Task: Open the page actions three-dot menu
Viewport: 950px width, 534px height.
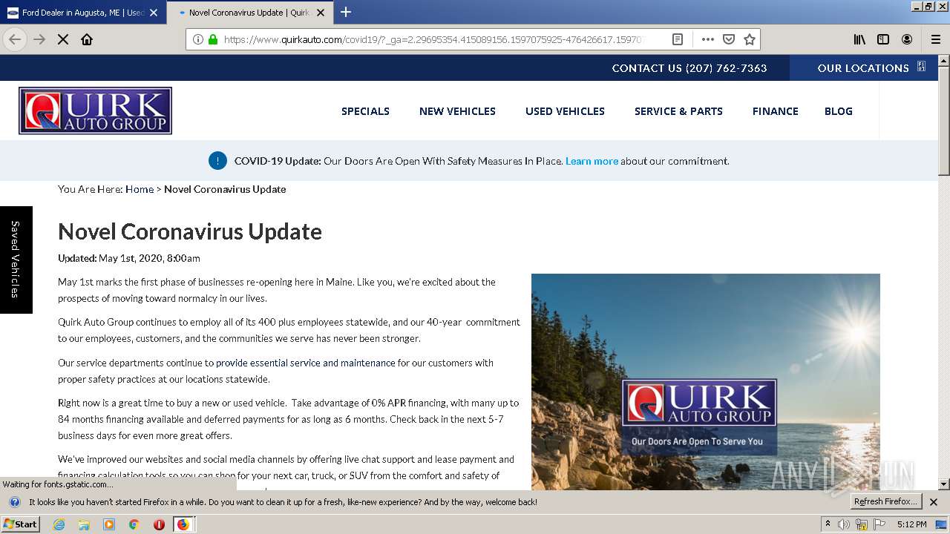Action: [708, 39]
